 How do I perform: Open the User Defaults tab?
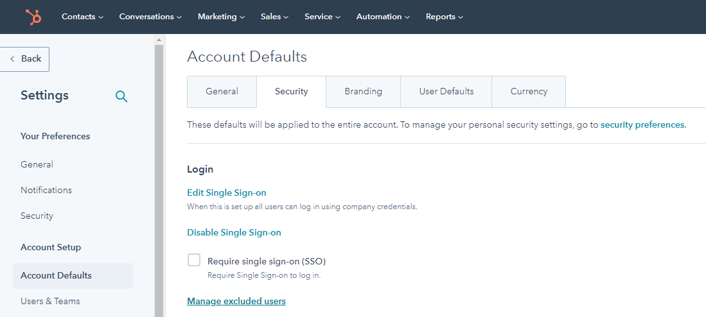pos(446,92)
